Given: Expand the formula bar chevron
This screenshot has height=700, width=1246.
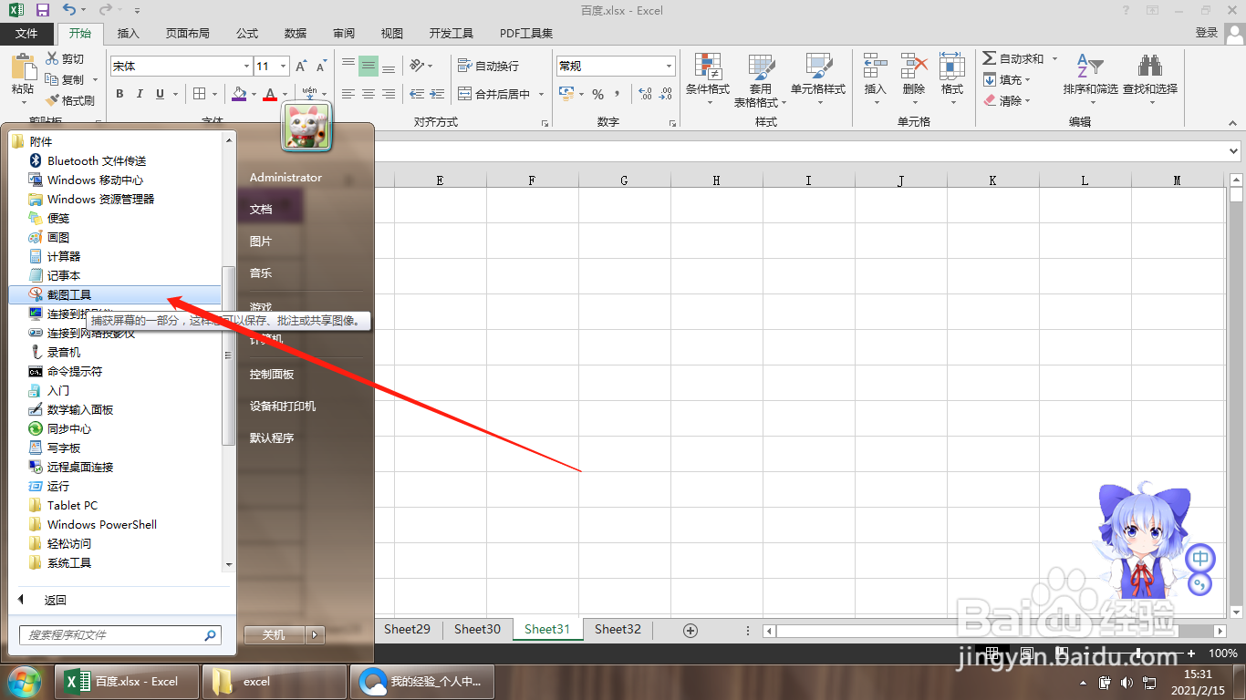Looking at the screenshot, I should [x=1234, y=151].
